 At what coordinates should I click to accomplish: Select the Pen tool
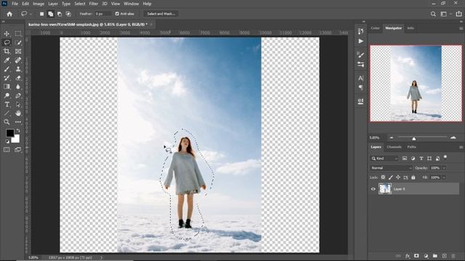(x=18, y=96)
